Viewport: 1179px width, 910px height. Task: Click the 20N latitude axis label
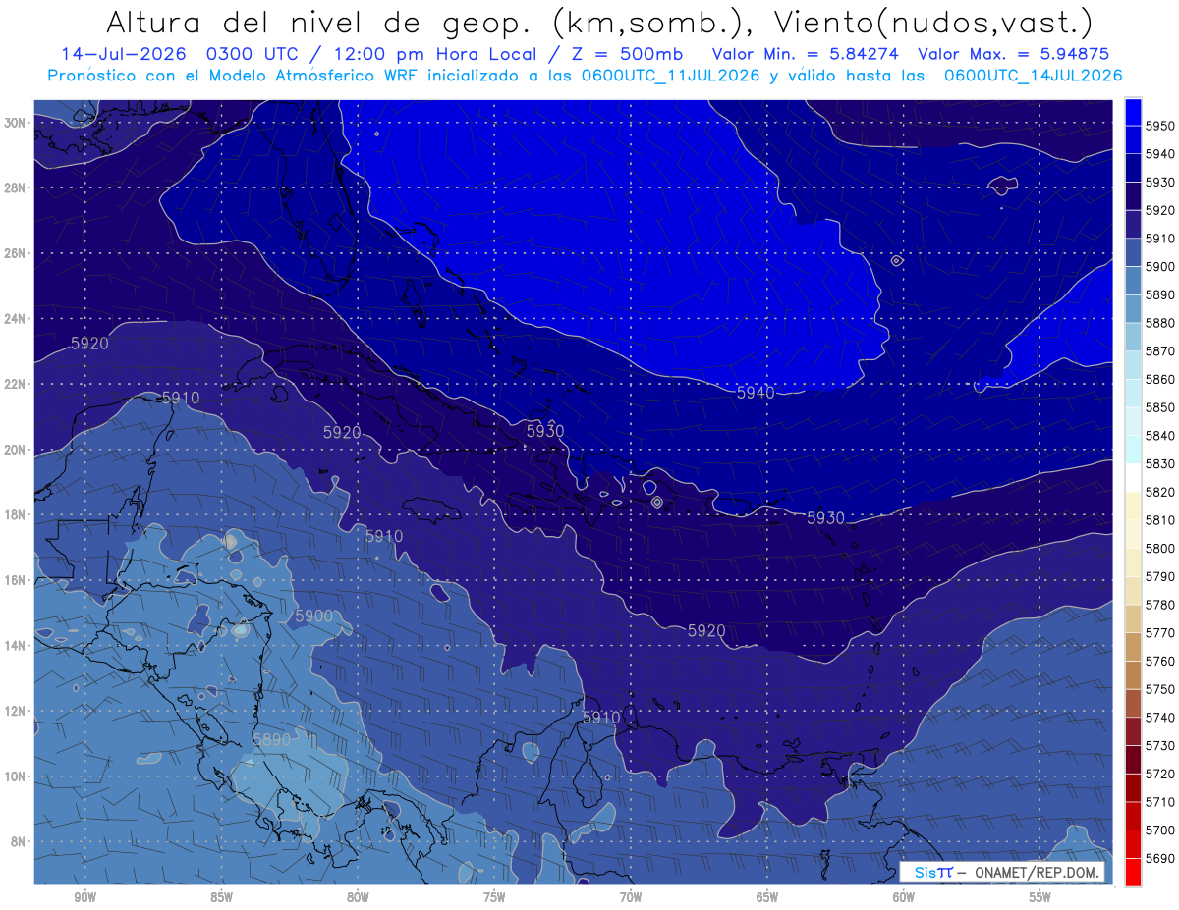[15, 450]
